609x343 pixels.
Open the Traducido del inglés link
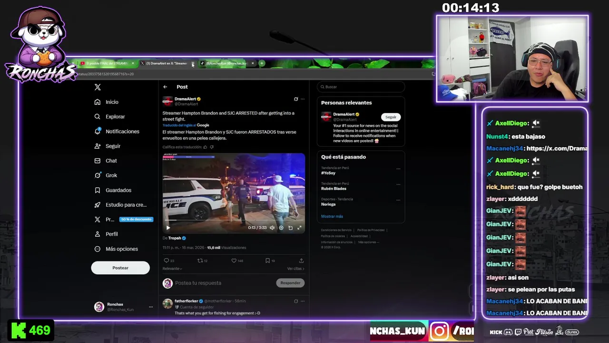pos(179,125)
